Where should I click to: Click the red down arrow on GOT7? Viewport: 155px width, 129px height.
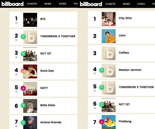coord(23,88)
